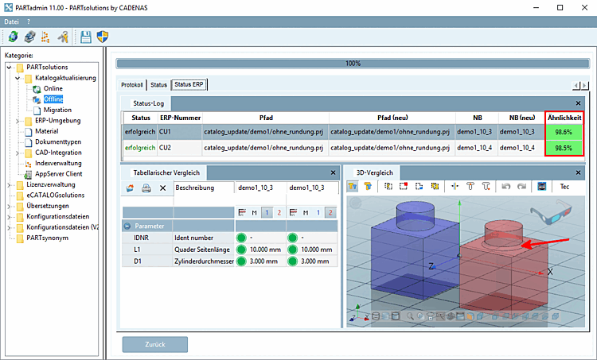Expand the Lizenzverwaltung tree node
597x360 pixels.
point(9,184)
